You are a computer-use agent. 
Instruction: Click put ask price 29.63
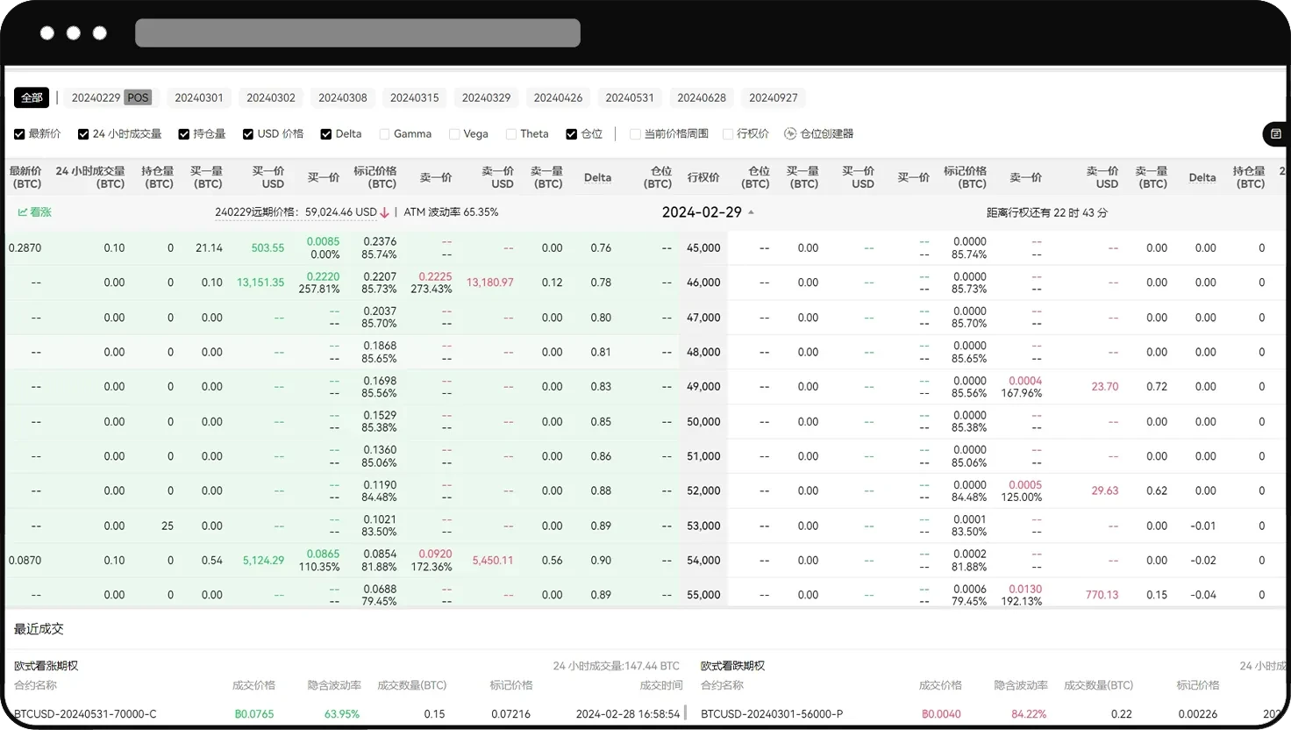(x=1105, y=491)
